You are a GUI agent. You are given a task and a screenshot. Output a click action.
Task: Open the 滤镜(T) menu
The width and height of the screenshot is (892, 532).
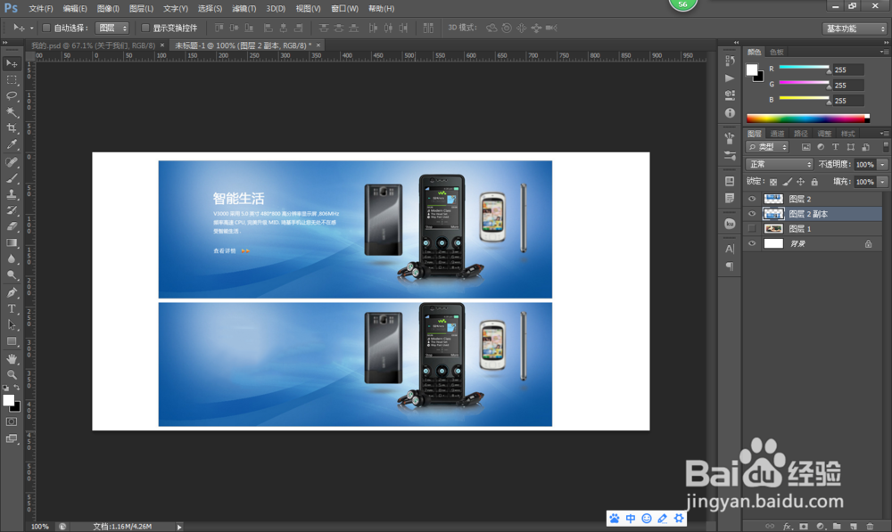[244, 9]
